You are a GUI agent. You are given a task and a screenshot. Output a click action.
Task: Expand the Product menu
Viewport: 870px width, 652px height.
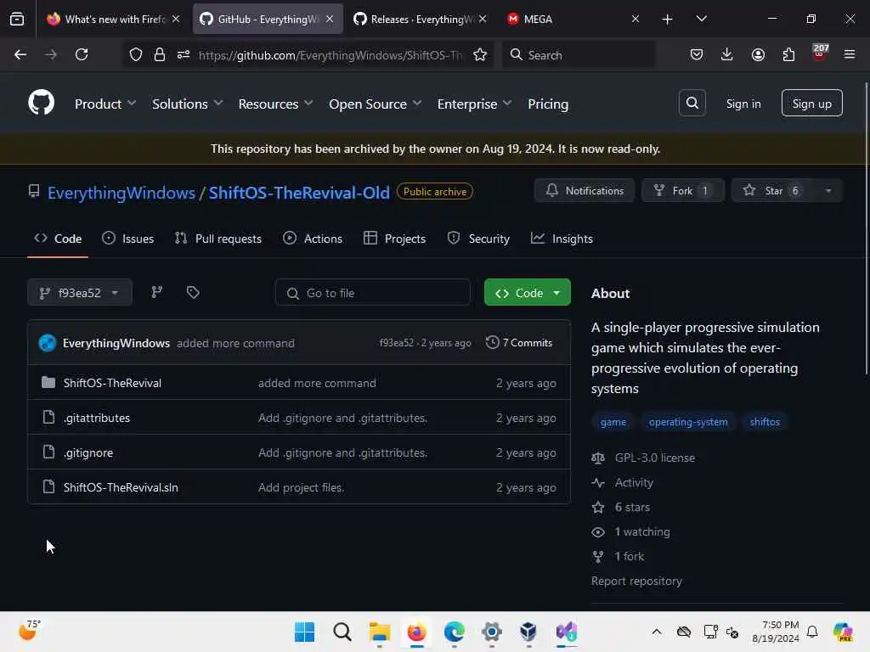click(x=105, y=104)
